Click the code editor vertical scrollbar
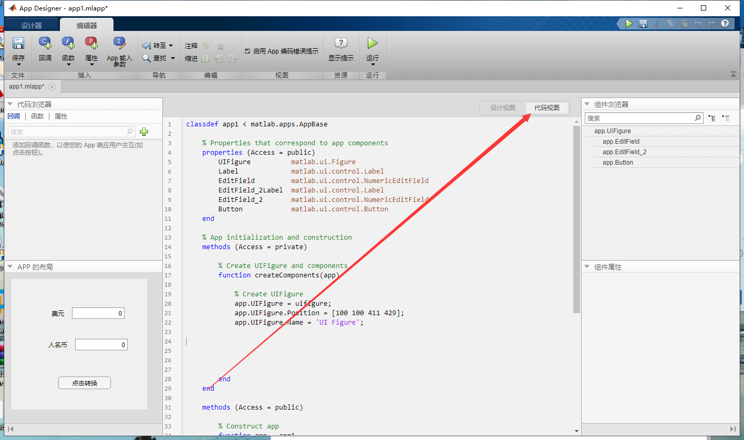744x440 pixels. click(x=576, y=219)
